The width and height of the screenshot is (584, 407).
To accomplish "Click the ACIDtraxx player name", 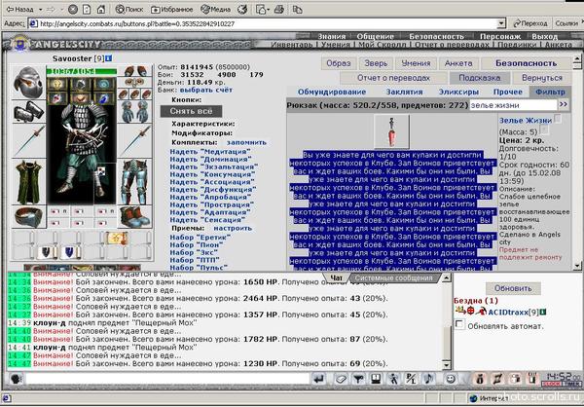I will pyautogui.click(x=508, y=312).
